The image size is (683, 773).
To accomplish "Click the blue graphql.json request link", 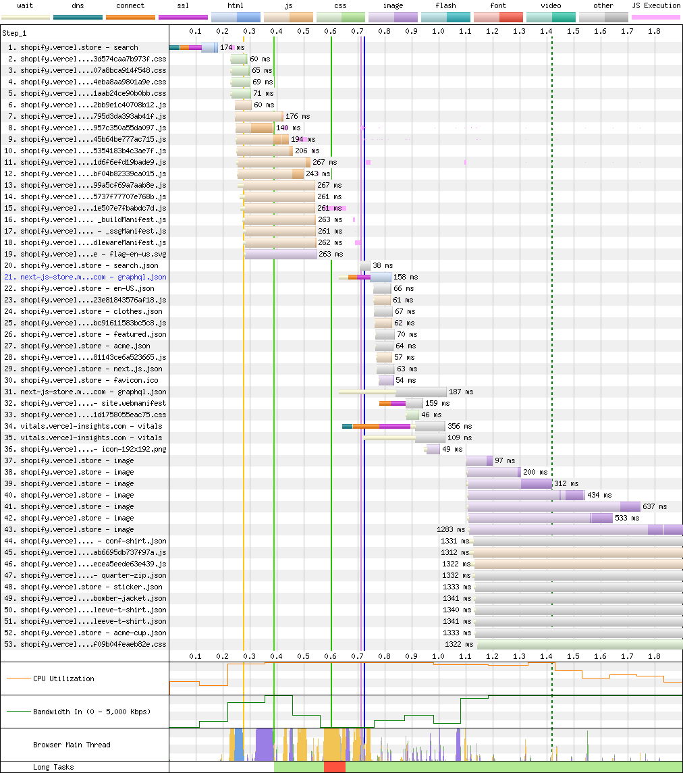I will coord(85,277).
